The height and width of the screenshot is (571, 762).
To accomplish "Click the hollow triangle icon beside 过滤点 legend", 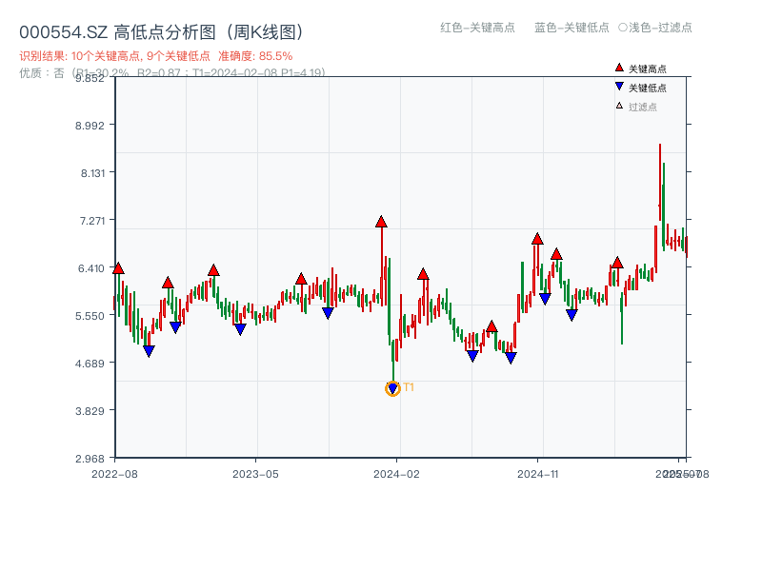I will coord(619,106).
